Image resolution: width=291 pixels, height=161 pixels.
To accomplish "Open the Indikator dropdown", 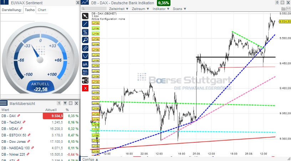I will [x=161, y=9].
